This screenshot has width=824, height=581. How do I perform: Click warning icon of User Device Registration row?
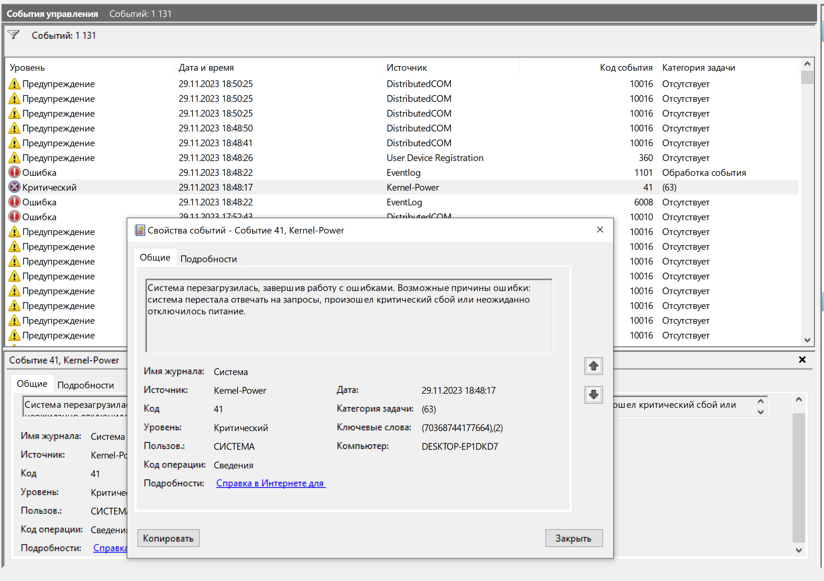click(14, 158)
